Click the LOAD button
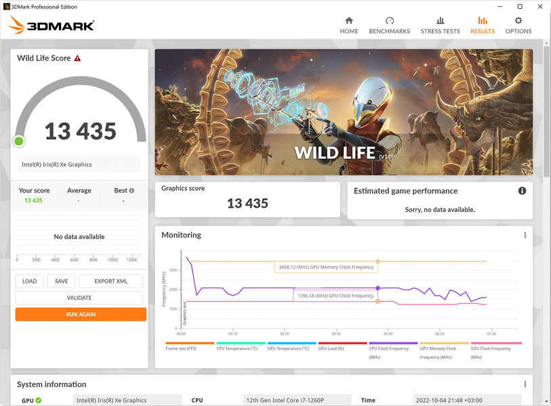The height and width of the screenshot is (406, 551). pyautogui.click(x=30, y=281)
